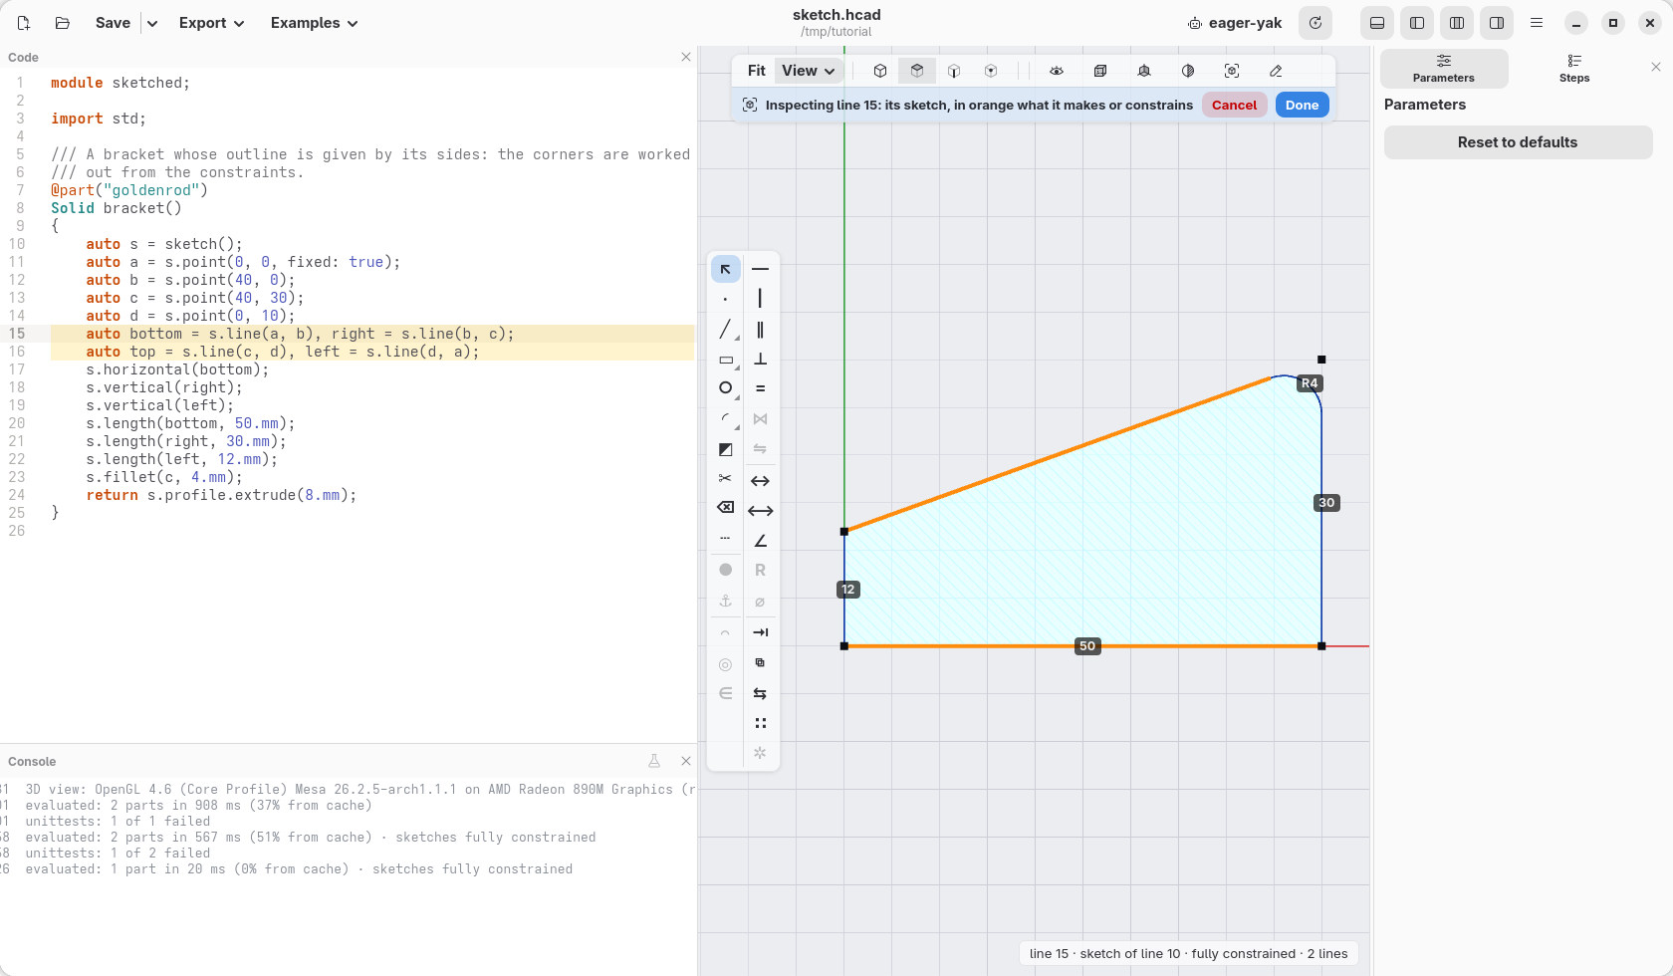Click the half-shaded circle display icon
The image size is (1673, 976).
pos(1188,71)
